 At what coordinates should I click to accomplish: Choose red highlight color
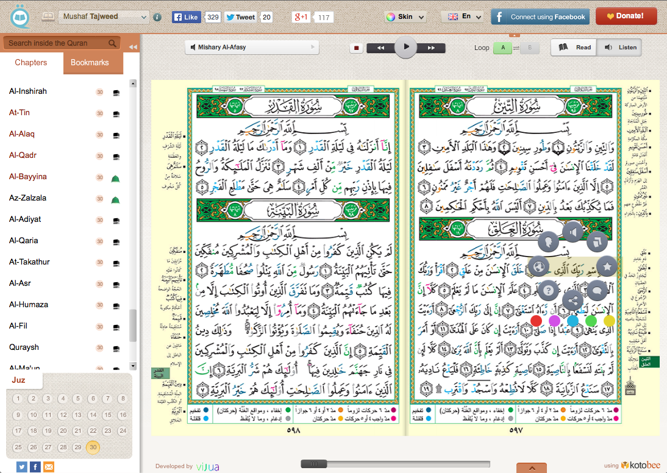(x=537, y=320)
